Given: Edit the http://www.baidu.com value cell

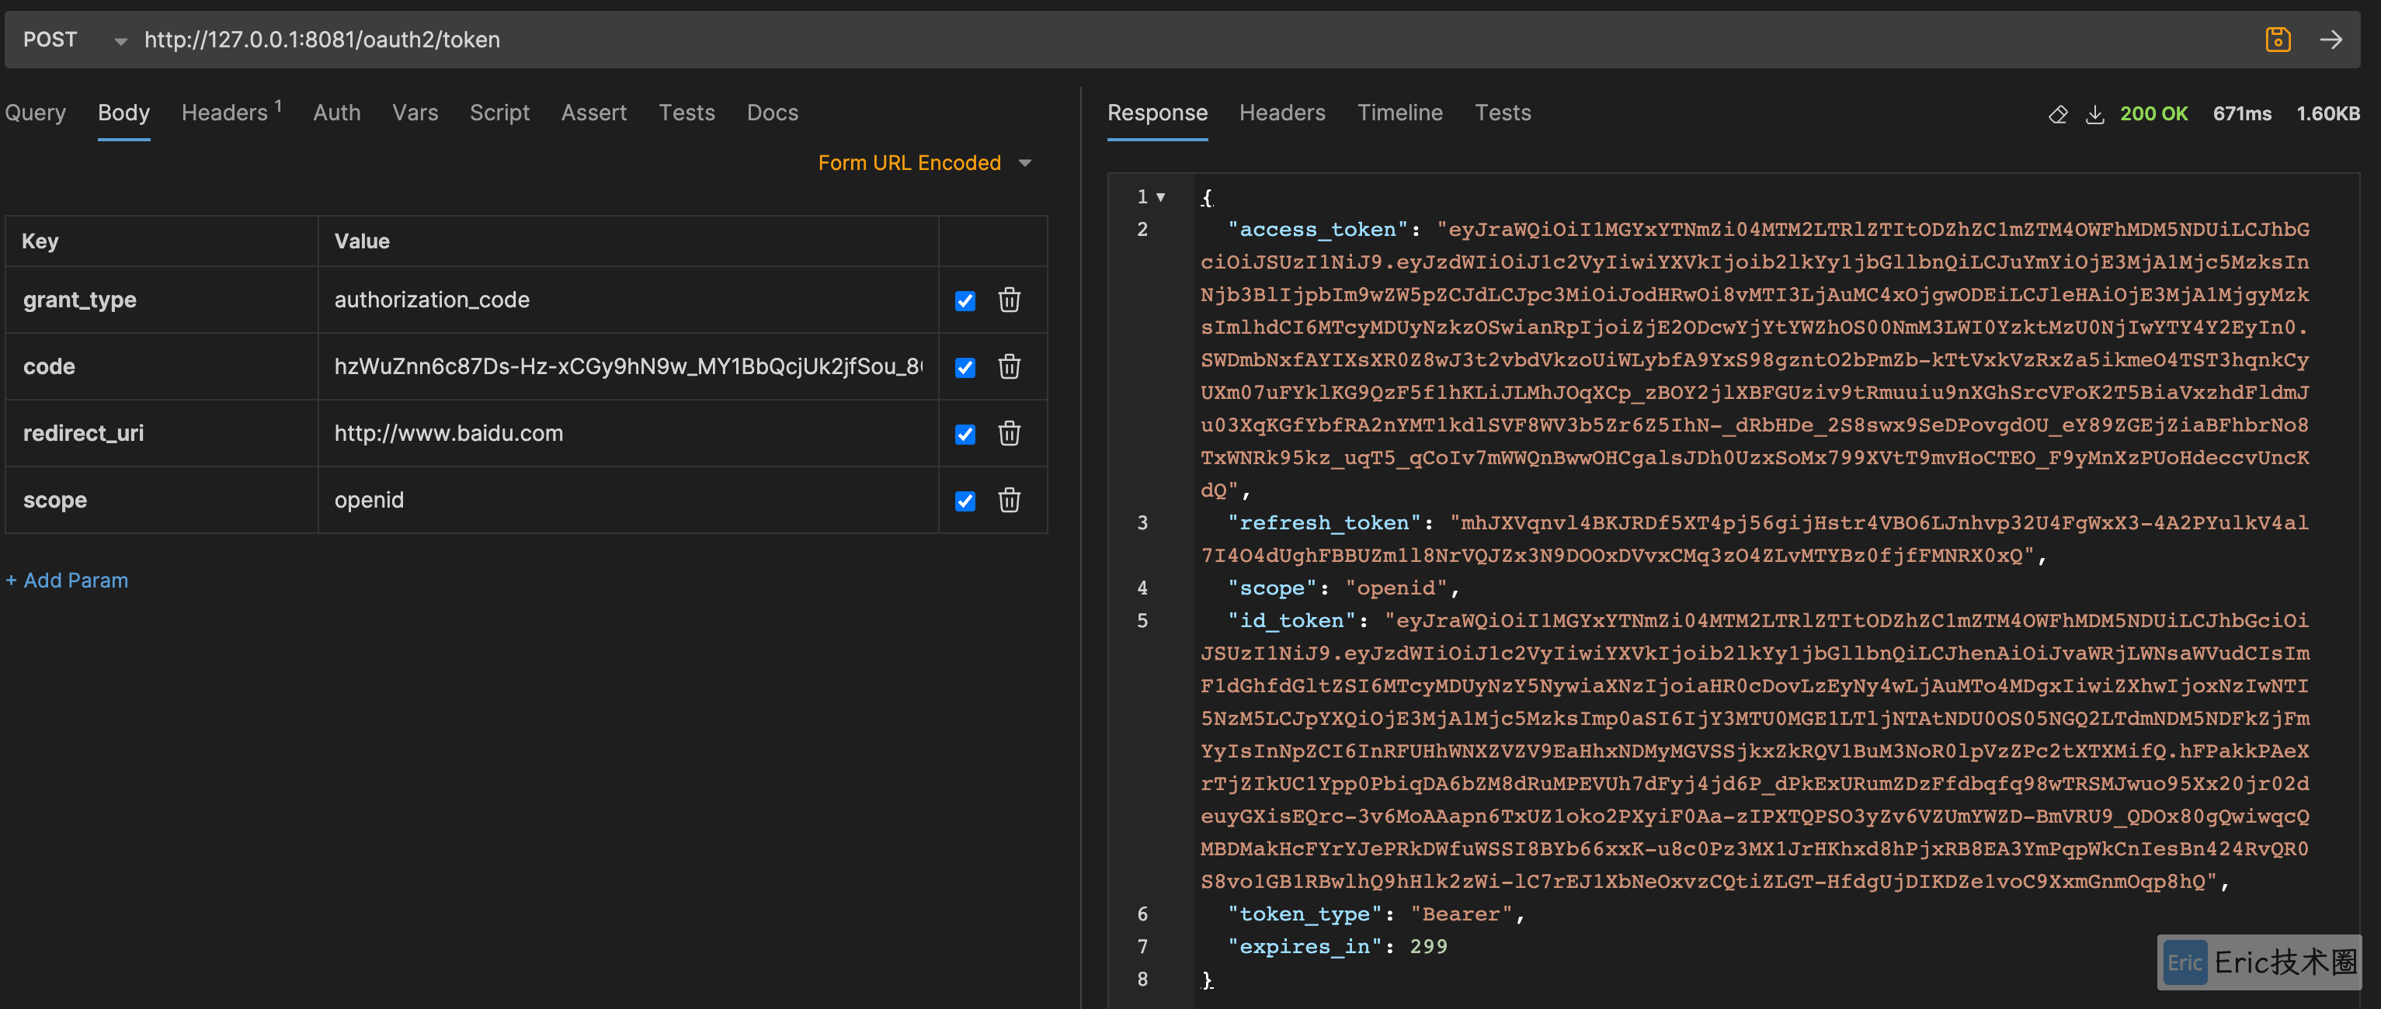Looking at the screenshot, I should pos(628,432).
